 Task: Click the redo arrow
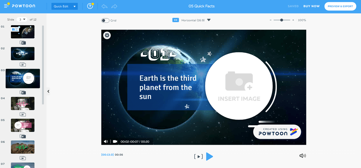(x=114, y=6)
